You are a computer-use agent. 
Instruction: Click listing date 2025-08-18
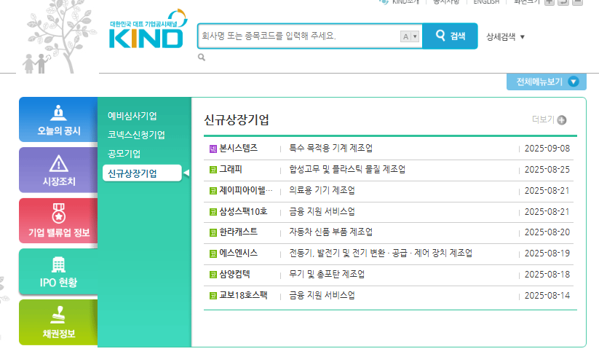pyautogui.click(x=547, y=274)
